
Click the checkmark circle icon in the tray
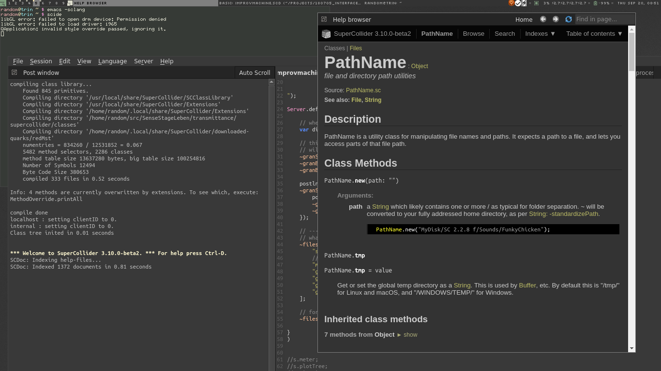(518, 3)
